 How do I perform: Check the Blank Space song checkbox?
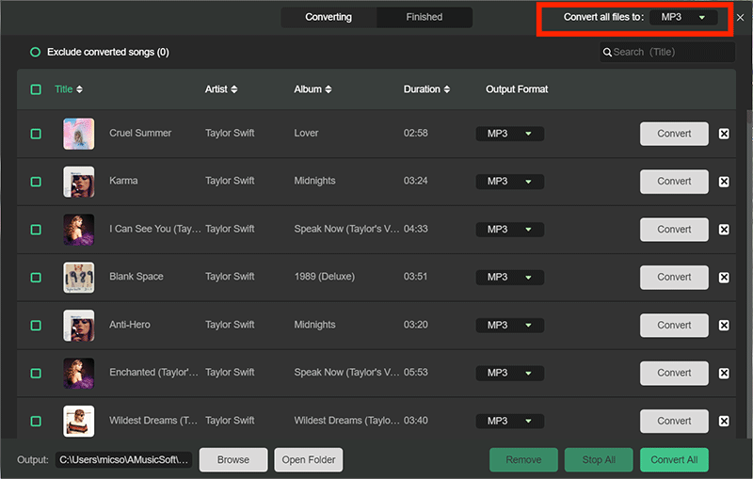[x=36, y=278]
